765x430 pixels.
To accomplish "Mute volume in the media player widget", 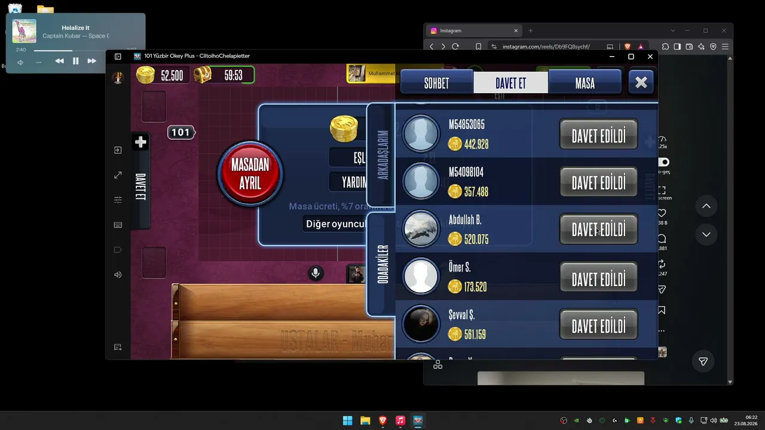I will click(20, 62).
